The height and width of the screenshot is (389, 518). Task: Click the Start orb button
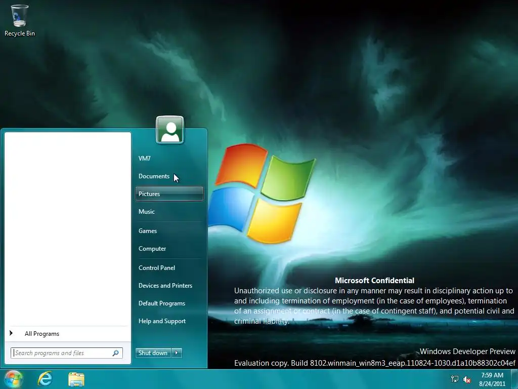(x=13, y=379)
